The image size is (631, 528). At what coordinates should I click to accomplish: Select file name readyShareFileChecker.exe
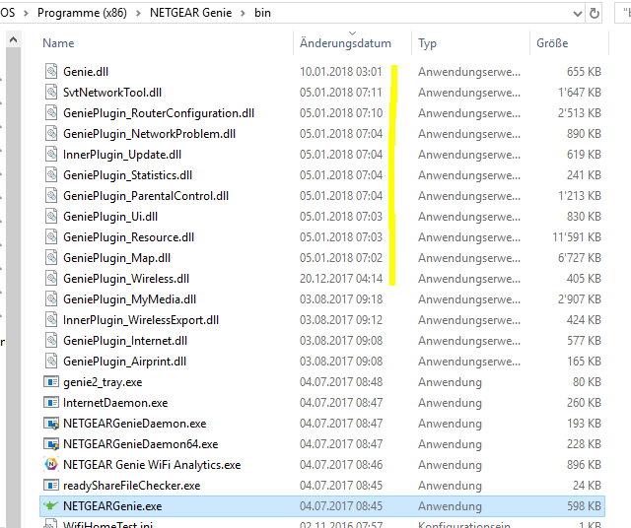[x=131, y=486]
